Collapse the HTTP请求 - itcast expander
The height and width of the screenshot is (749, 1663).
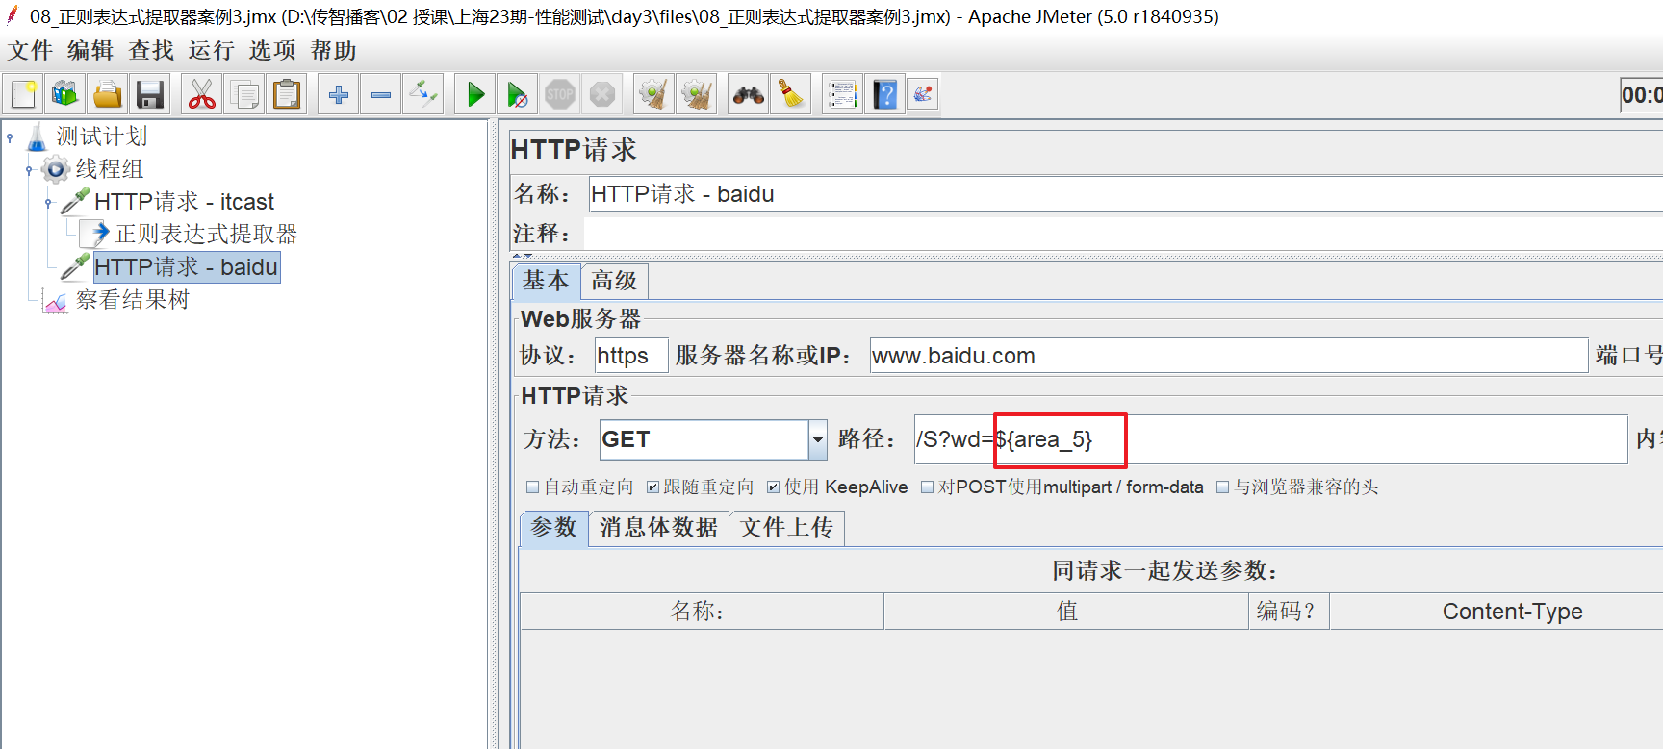pos(48,203)
